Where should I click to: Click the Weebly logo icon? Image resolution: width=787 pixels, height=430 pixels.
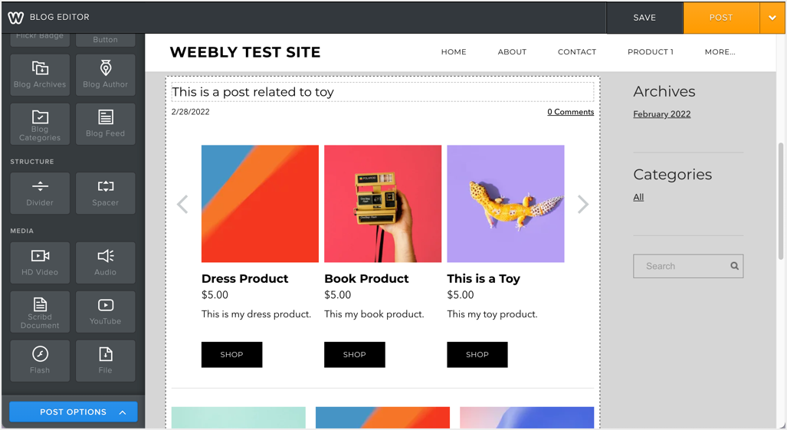[15, 17]
